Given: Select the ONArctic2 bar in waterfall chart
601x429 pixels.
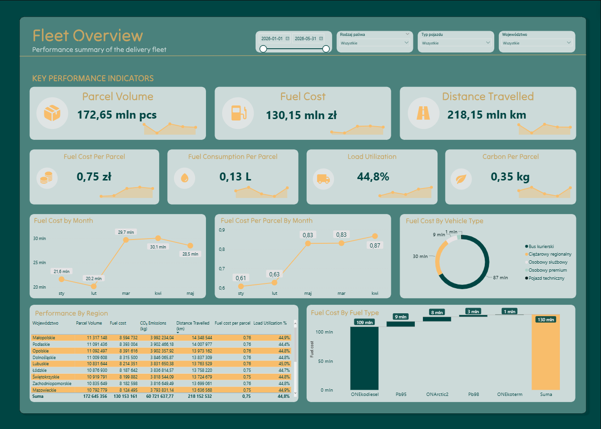Looking at the screenshot, I should (x=437, y=319).
